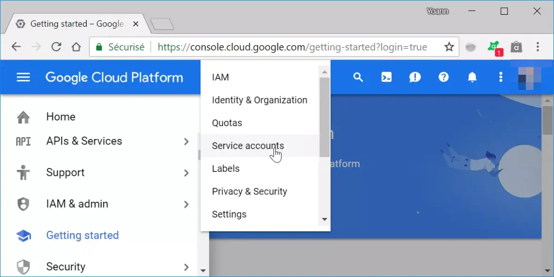Expand the APIs & Services chevron
The height and width of the screenshot is (277, 554).
tap(187, 141)
